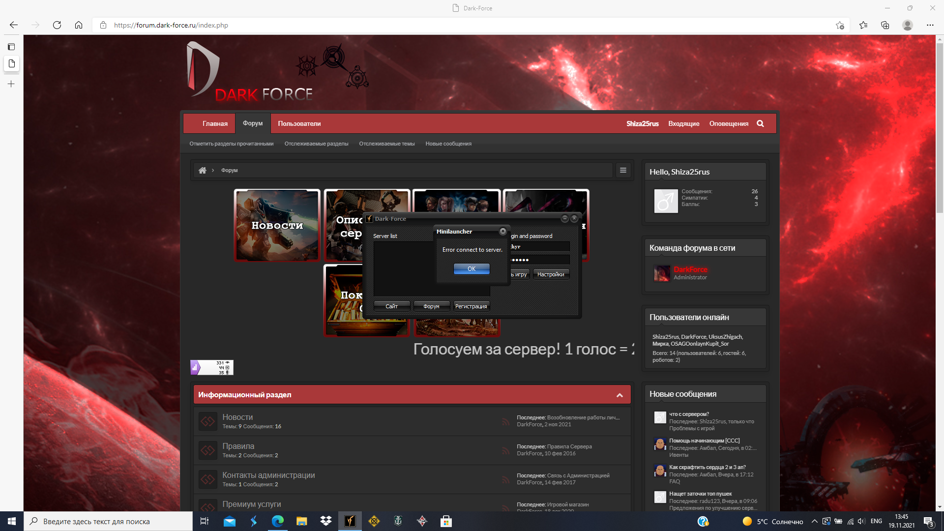Open thread 'Нащет заточки топ пушек'
The width and height of the screenshot is (944, 531).
pos(700,494)
